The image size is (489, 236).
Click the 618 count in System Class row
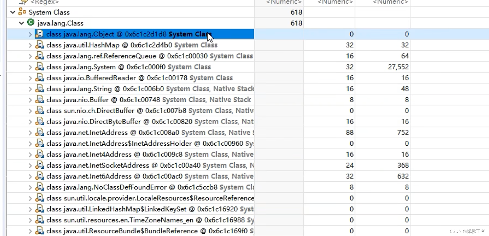click(296, 12)
